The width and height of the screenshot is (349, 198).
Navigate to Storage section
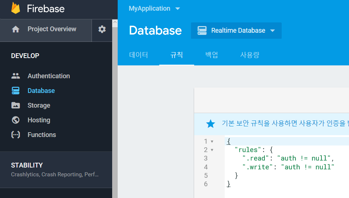[x=39, y=105]
